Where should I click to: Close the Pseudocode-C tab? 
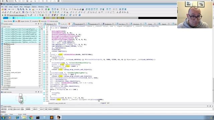pos(69,24)
